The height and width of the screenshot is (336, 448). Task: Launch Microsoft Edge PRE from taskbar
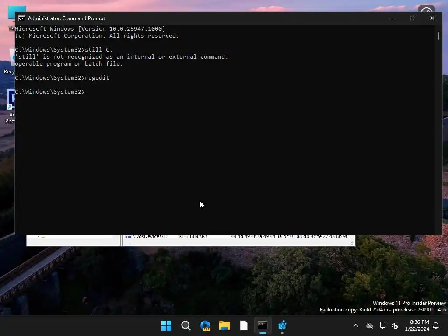[x=205, y=325]
